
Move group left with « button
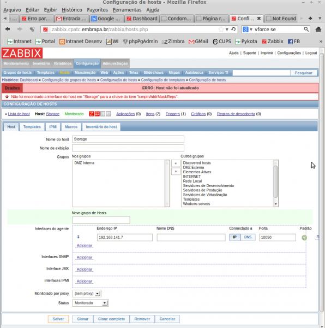tap(176, 163)
